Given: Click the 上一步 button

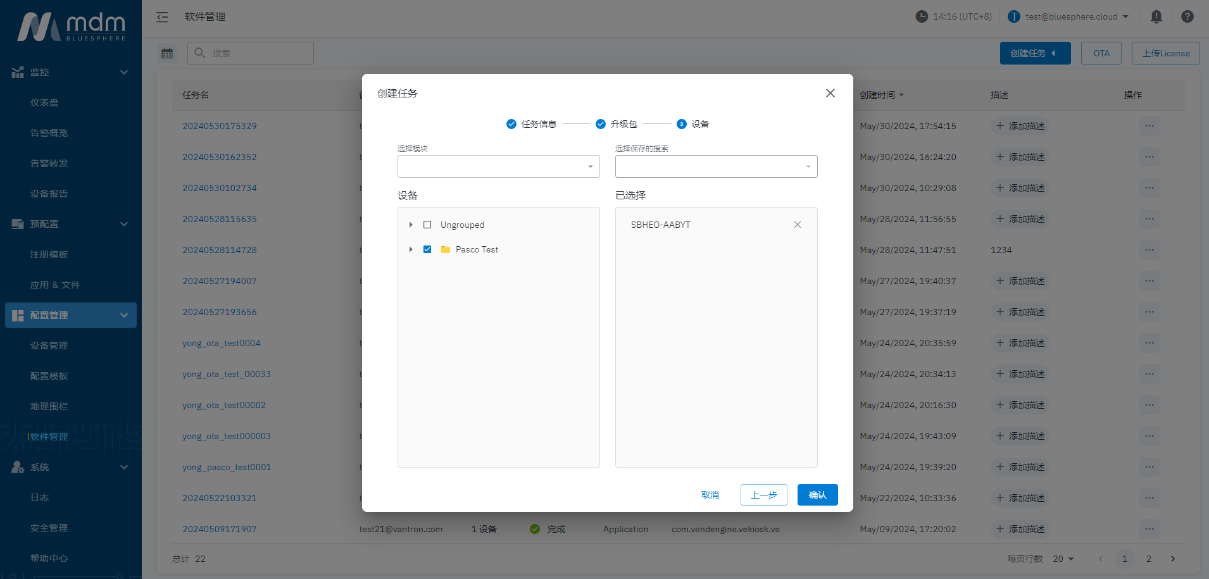Looking at the screenshot, I should [763, 495].
